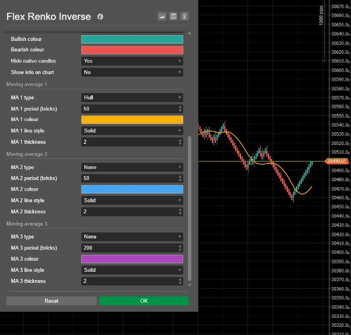The height and width of the screenshot is (335, 351).
Task: Click the Reset button
Action: (x=51, y=301)
